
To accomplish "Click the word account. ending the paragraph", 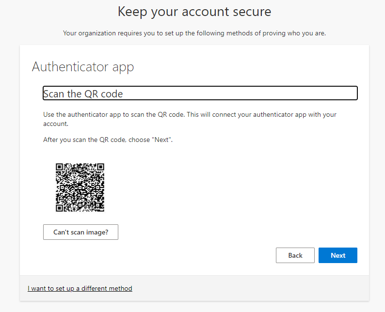I will [56, 124].
